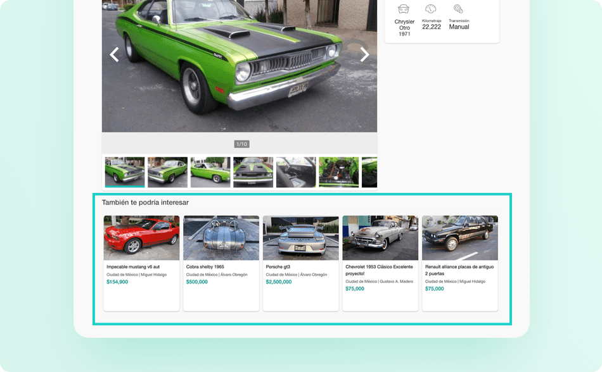Click the car icon above Chrysler Otro 1971
The width and height of the screenshot is (602, 372).
coord(404,9)
